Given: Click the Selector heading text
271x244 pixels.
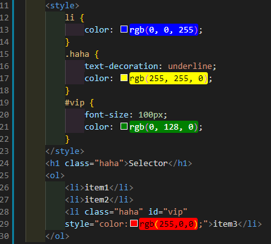Looking at the screenshot, I should pos(148,164).
